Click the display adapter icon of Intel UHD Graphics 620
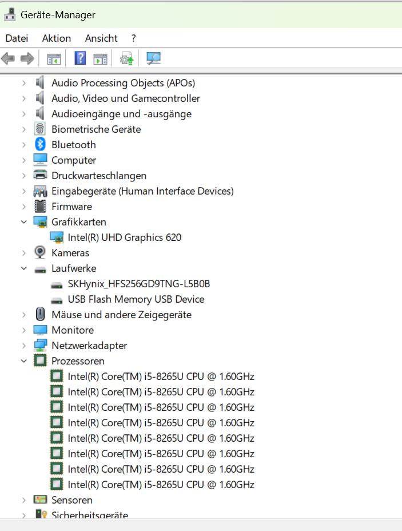 tap(57, 237)
